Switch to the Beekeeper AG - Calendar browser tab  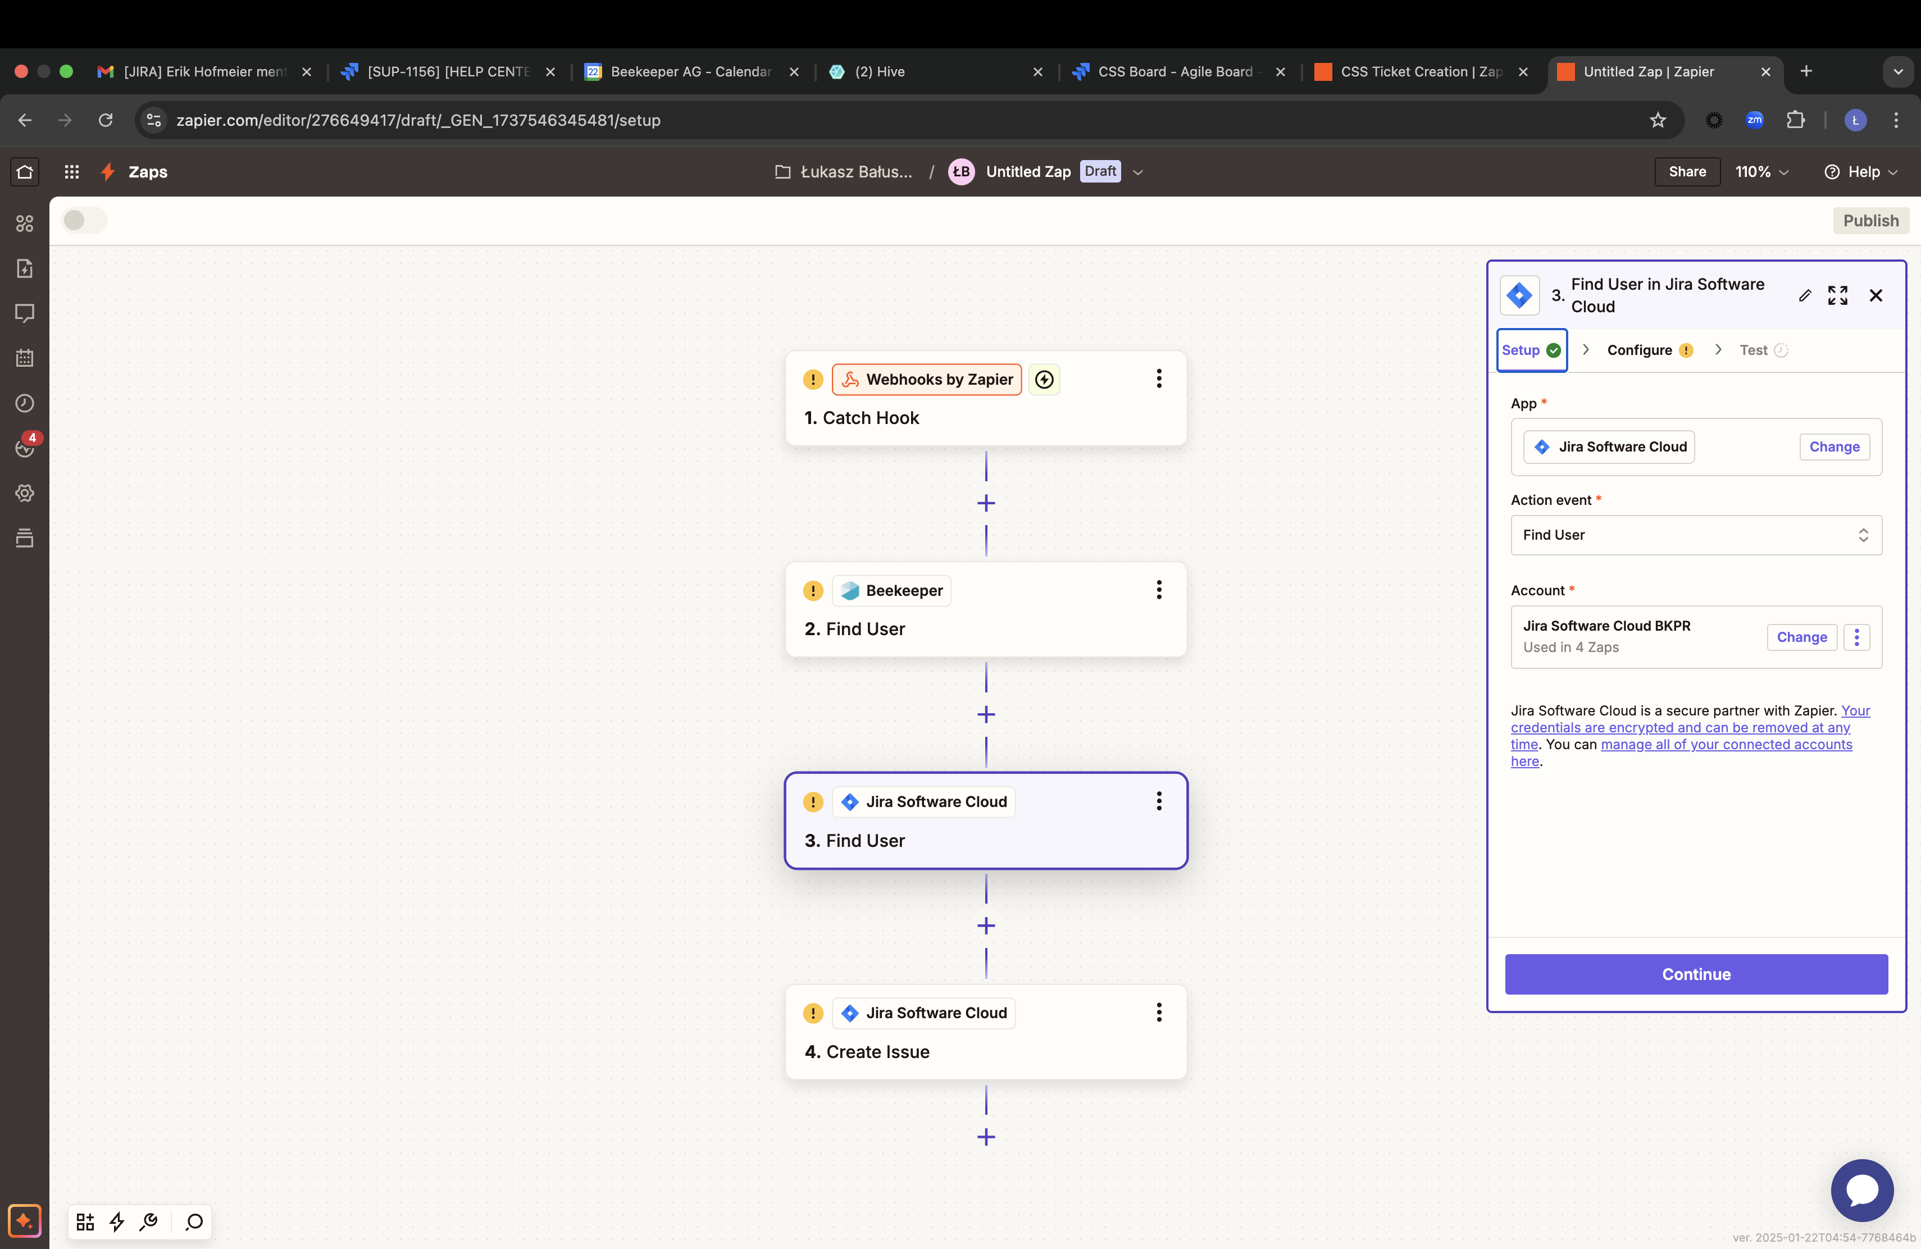(691, 72)
